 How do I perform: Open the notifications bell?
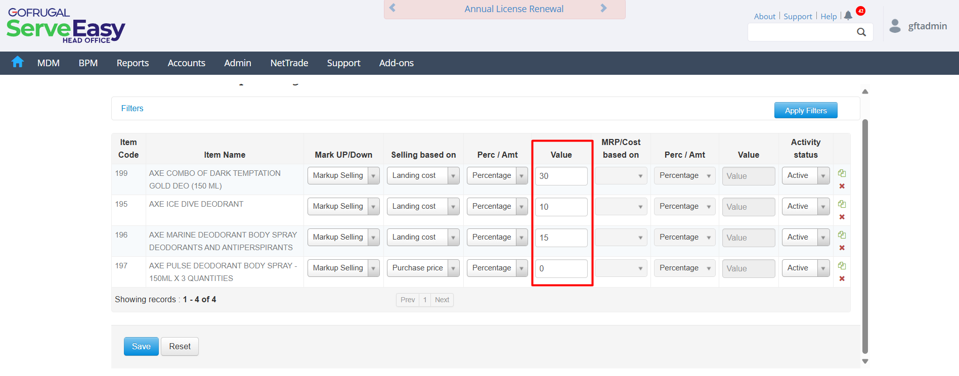click(x=848, y=16)
